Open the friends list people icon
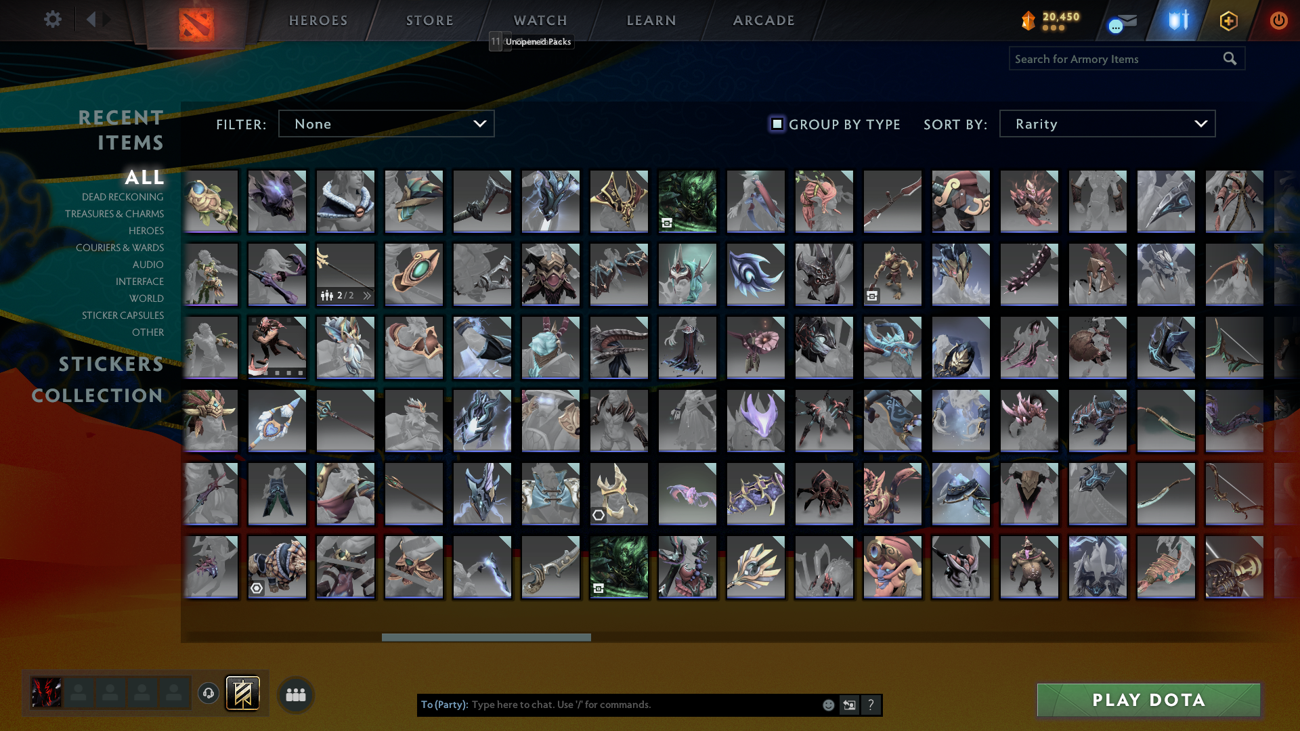The image size is (1300, 731). (x=295, y=694)
